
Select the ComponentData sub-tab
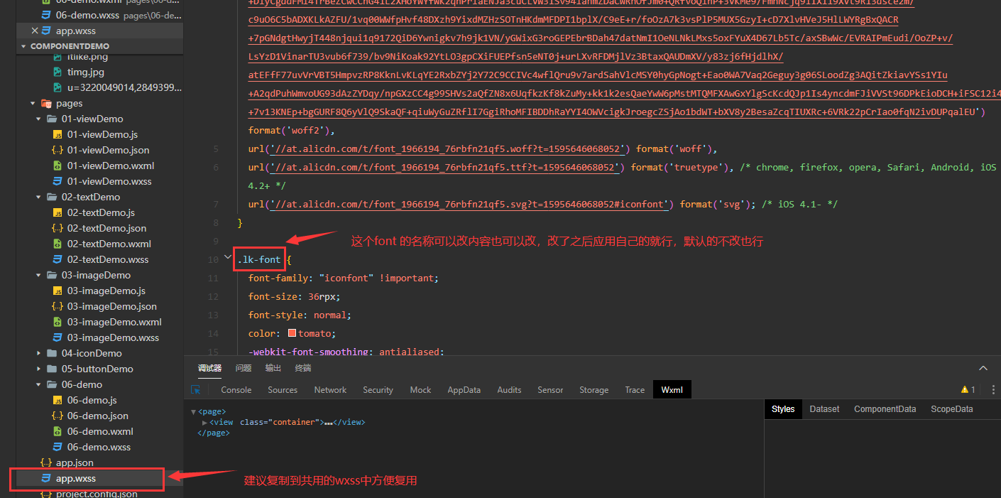[x=885, y=408]
